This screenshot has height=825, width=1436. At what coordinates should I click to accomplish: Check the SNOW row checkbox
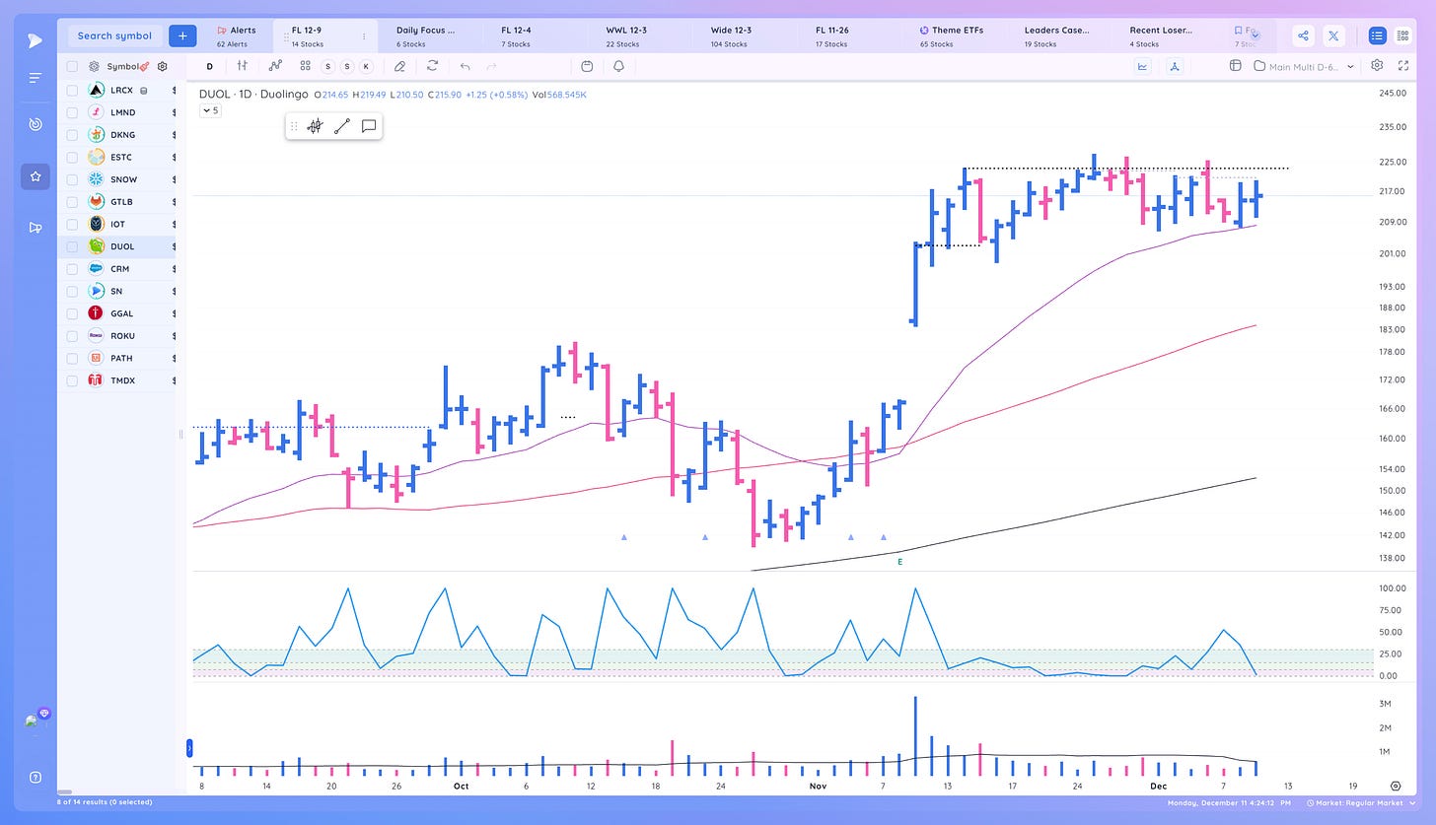[x=72, y=179]
